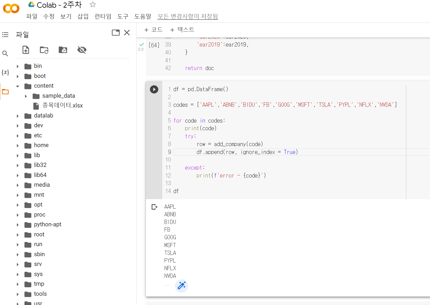Open the 런타임 menu
Screen dimensions: 430x305
coord(103,16)
